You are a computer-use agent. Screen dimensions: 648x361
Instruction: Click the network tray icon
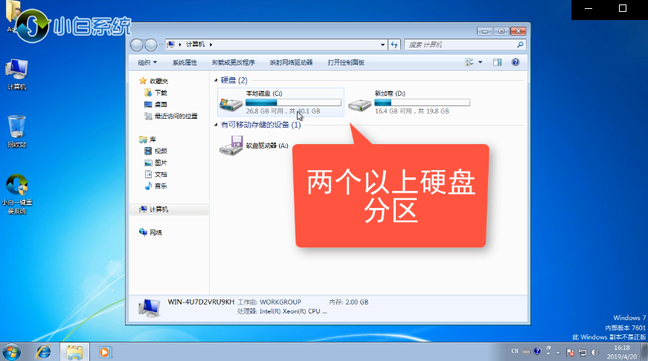click(x=583, y=352)
